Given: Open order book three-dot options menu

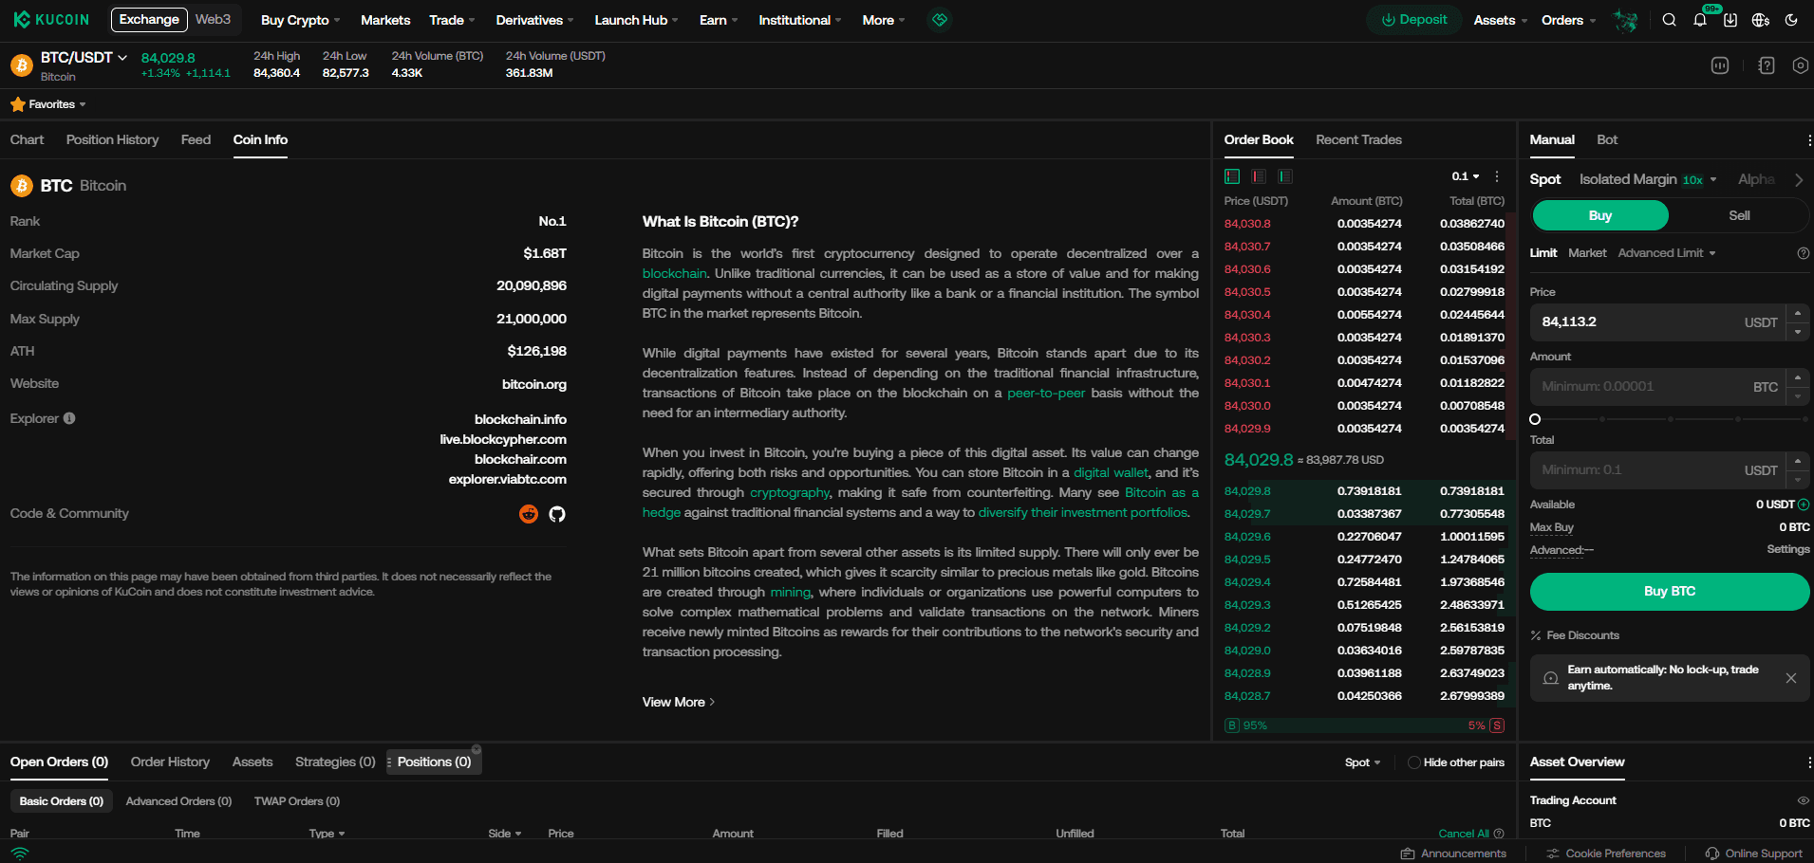Looking at the screenshot, I should tap(1497, 176).
